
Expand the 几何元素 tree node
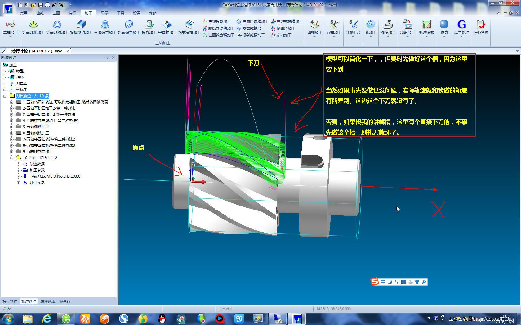(x=18, y=183)
